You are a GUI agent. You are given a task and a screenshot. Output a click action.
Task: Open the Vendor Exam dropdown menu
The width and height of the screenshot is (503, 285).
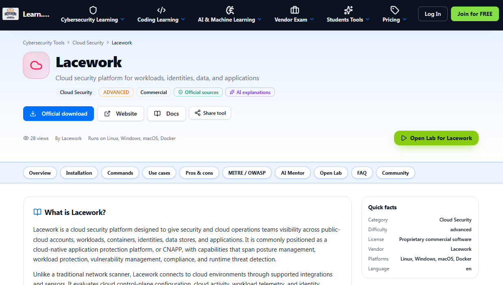294,20
